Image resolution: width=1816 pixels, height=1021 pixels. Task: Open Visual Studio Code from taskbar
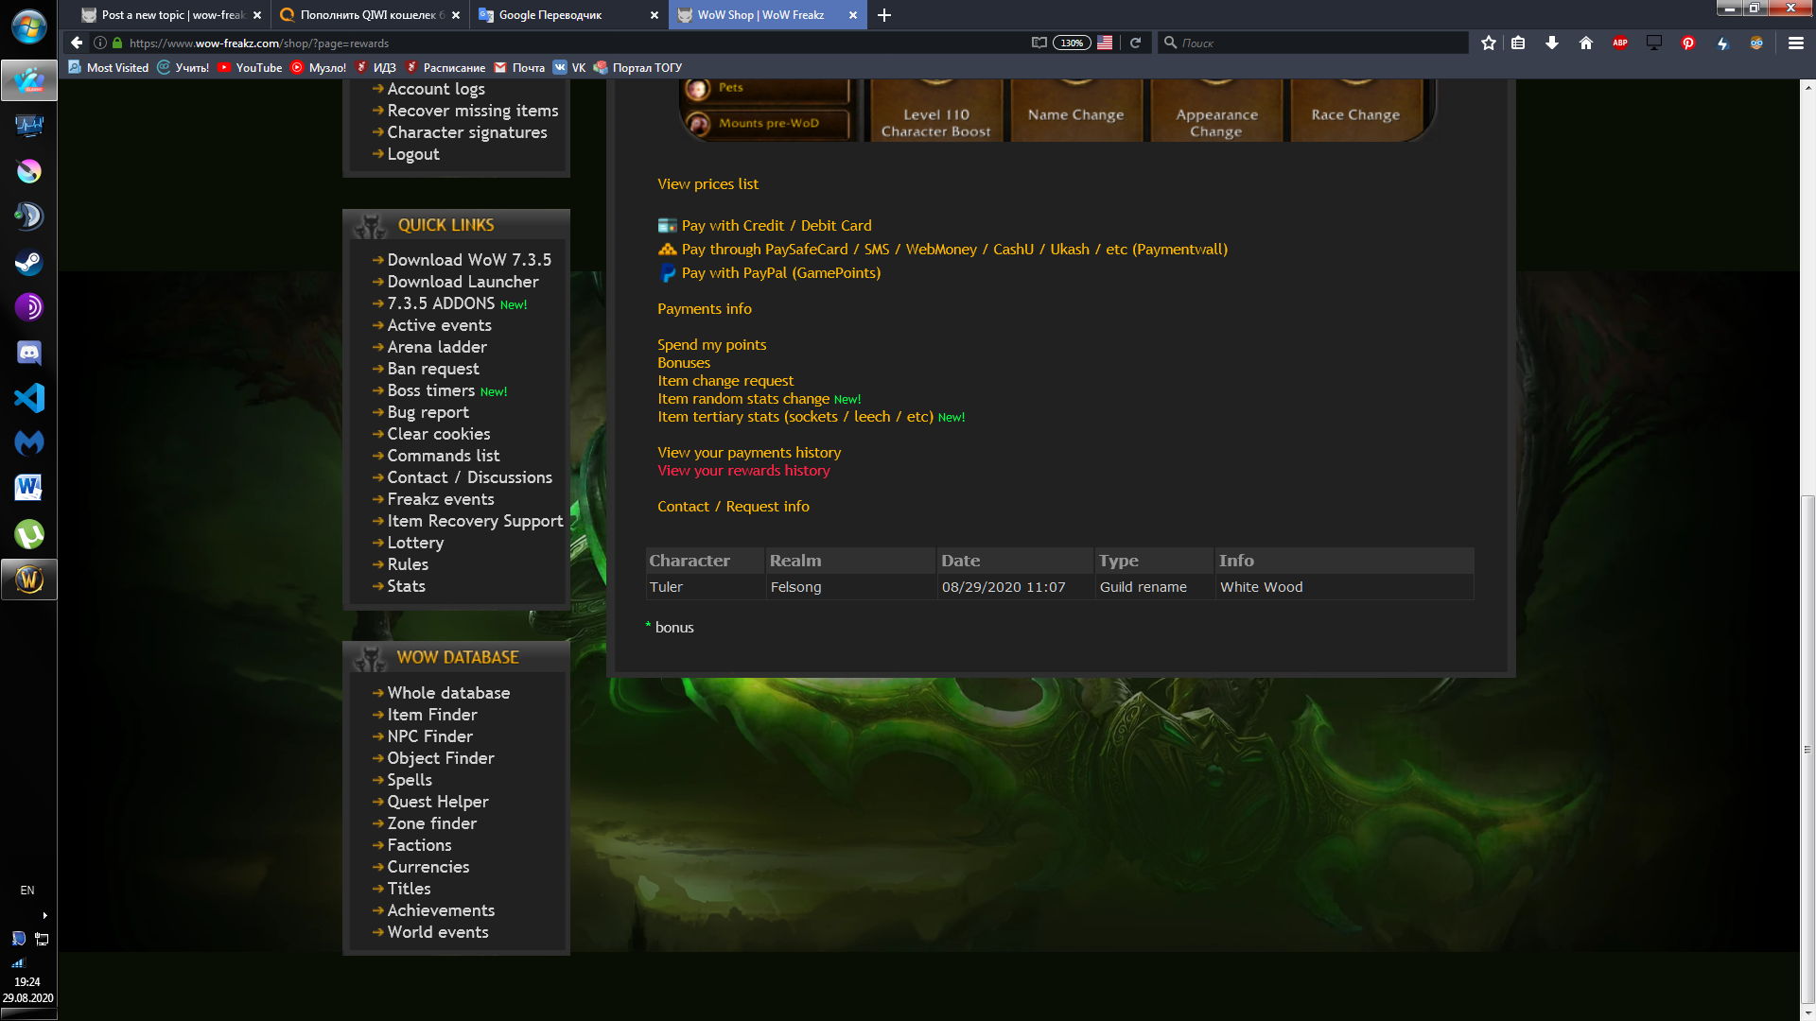tap(28, 398)
